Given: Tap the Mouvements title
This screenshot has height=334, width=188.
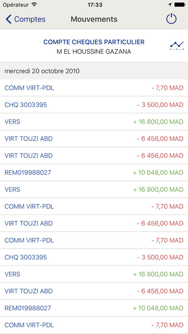Looking at the screenshot, I should [x=94, y=19].
